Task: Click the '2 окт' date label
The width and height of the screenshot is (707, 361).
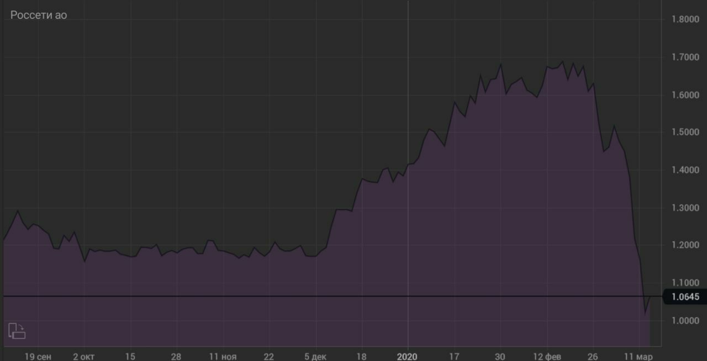Action: pyautogui.click(x=84, y=357)
